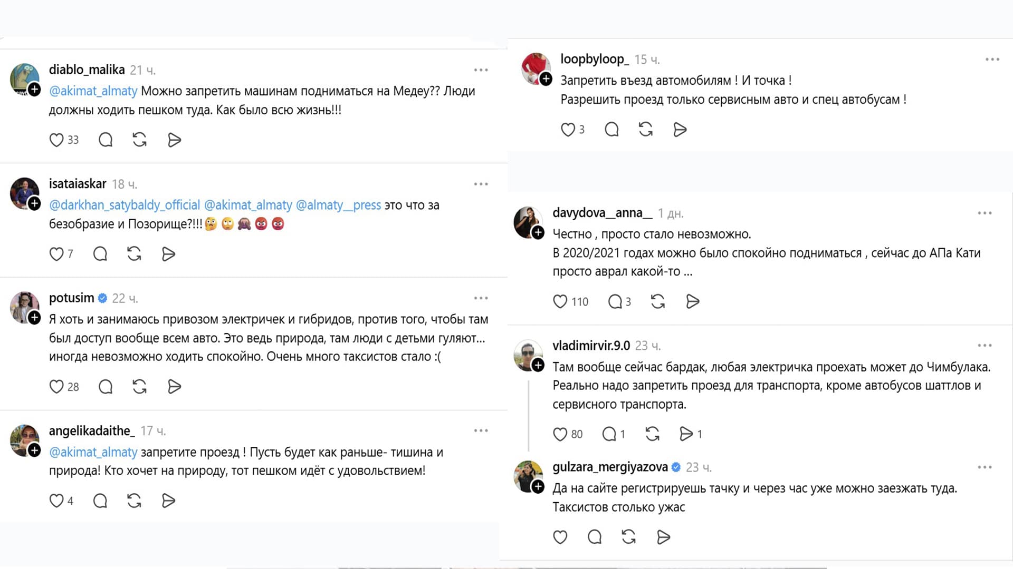Share gulzara_mergiyazova's reply via the send icon
Viewport: 1013px width, 569px height.
(663, 537)
